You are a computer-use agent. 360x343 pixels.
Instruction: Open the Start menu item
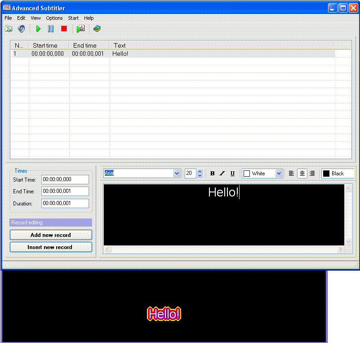pyautogui.click(x=73, y=18)
